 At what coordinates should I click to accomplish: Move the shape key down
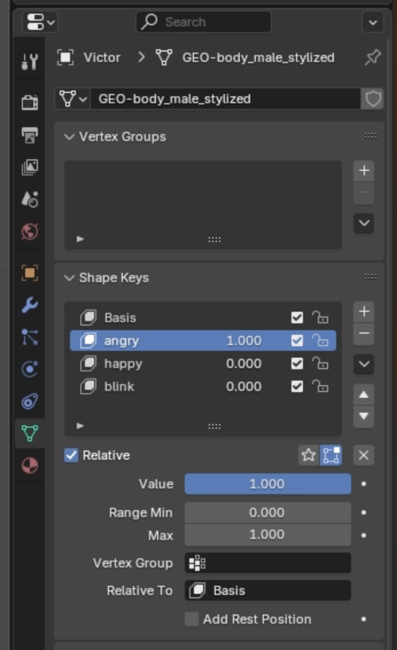pos(364,416)
